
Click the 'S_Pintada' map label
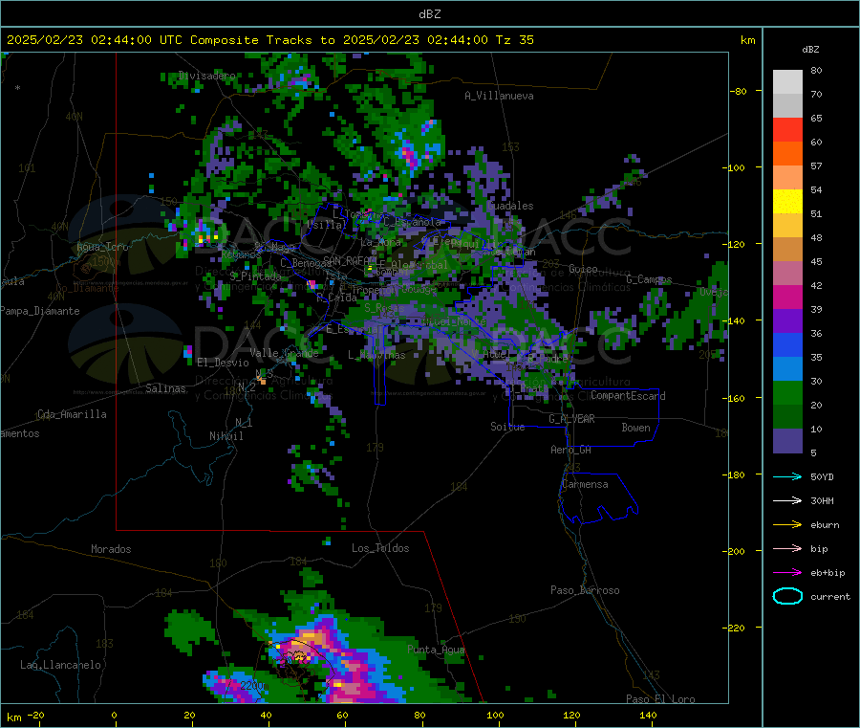click(x=255, y=276)
